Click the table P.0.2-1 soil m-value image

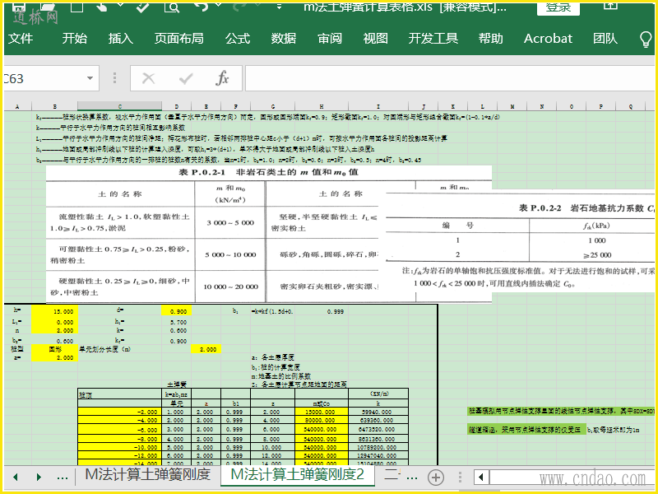click(212, 234)
